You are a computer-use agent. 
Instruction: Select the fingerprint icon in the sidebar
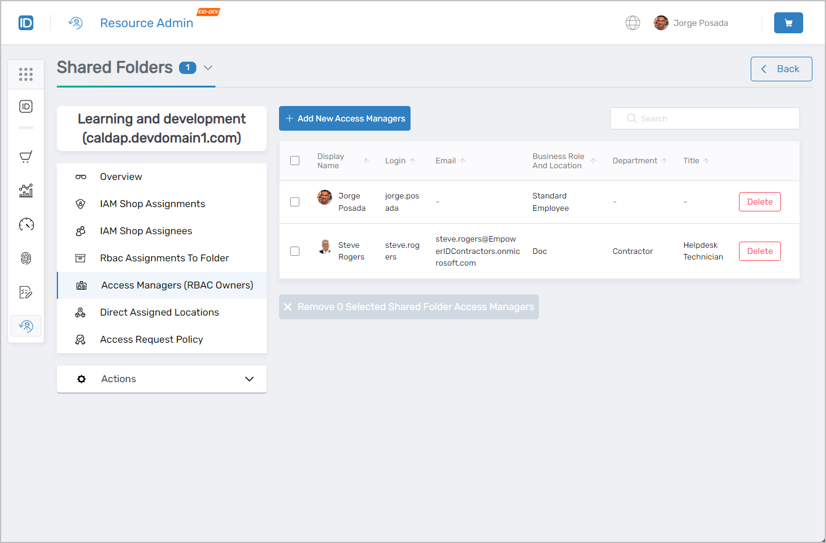[x=26, y=258]
